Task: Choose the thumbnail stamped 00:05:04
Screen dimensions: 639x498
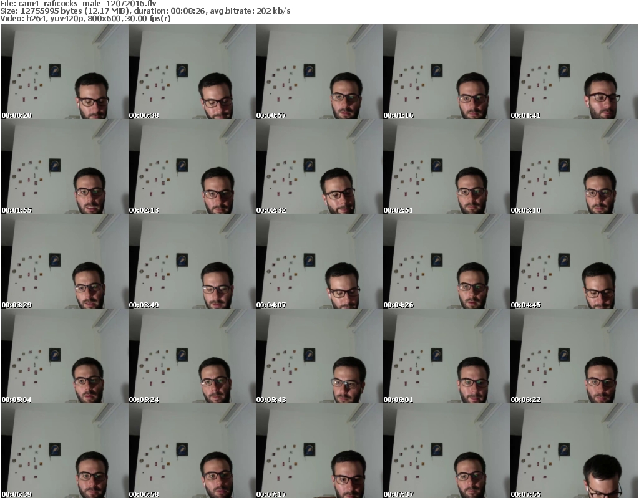Action: 65,356
